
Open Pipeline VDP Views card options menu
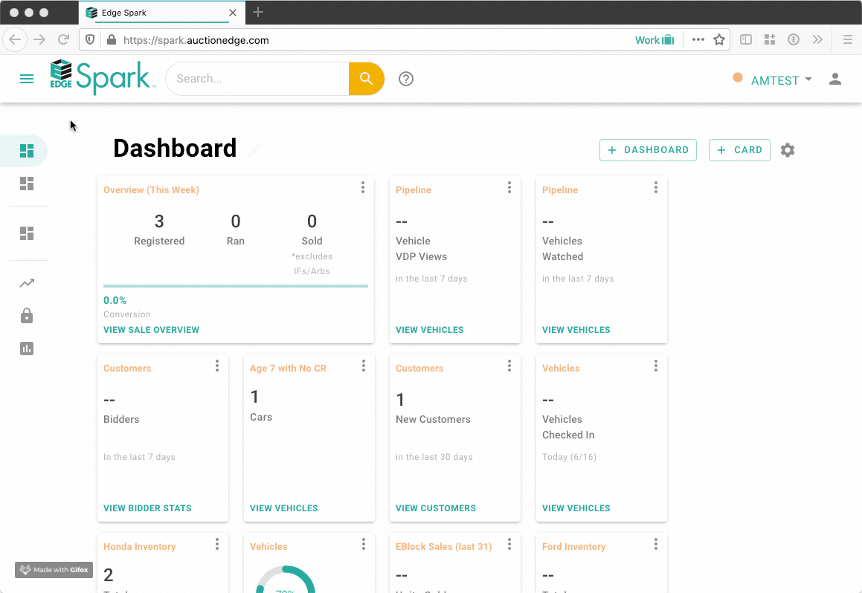509,188
